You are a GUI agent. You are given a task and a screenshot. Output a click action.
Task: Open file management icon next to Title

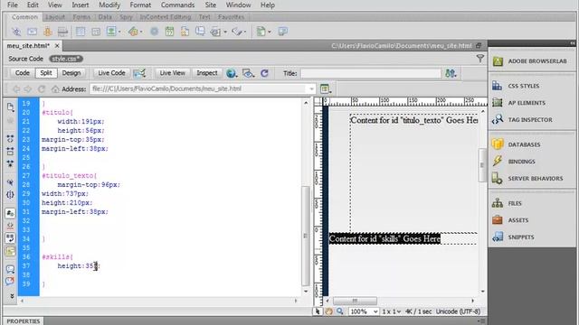451,73
